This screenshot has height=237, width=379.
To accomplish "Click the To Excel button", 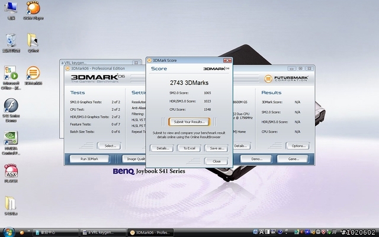I will (x=189, y=148).
